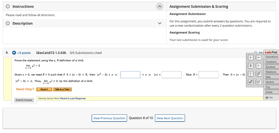Click the calcPad title bar

[271, 52]
